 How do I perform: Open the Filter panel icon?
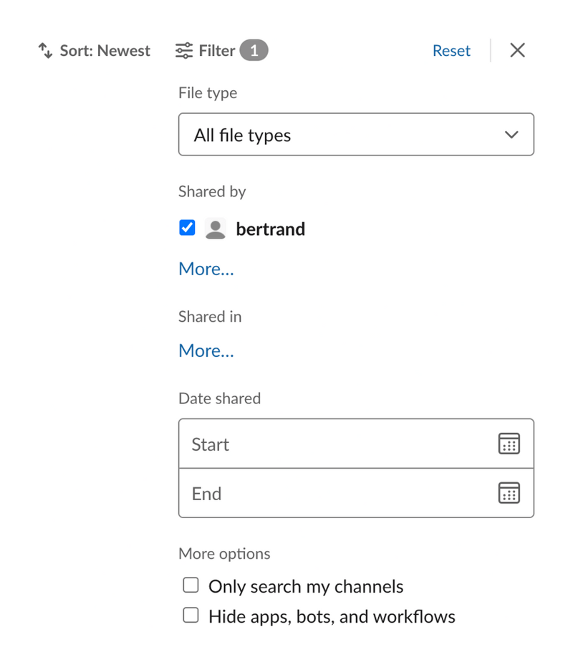coord(184,50)
